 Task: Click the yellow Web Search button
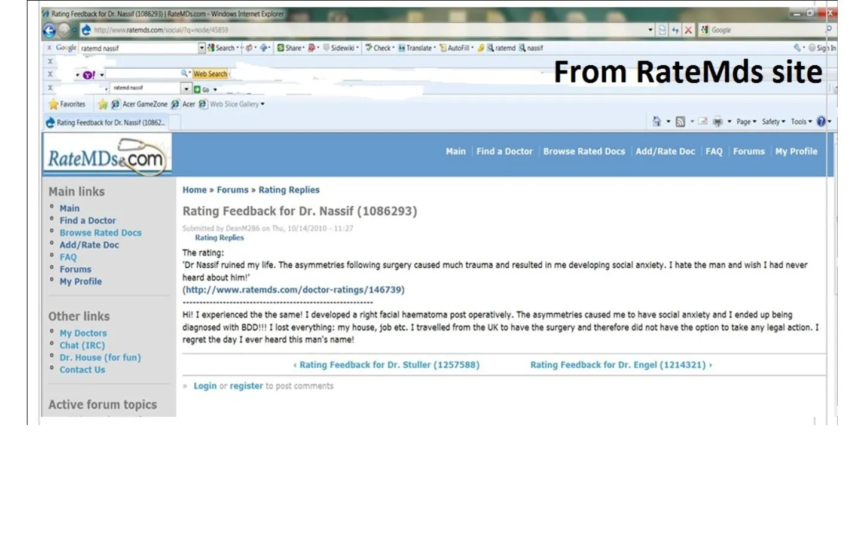pos(210,74)
